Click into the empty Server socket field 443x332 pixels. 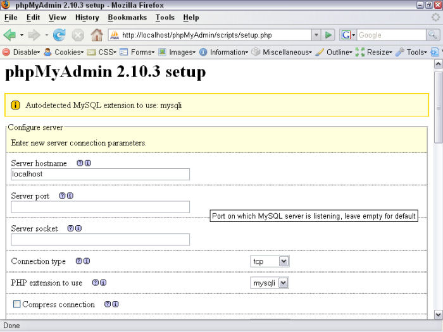click(x=100, y=240)
